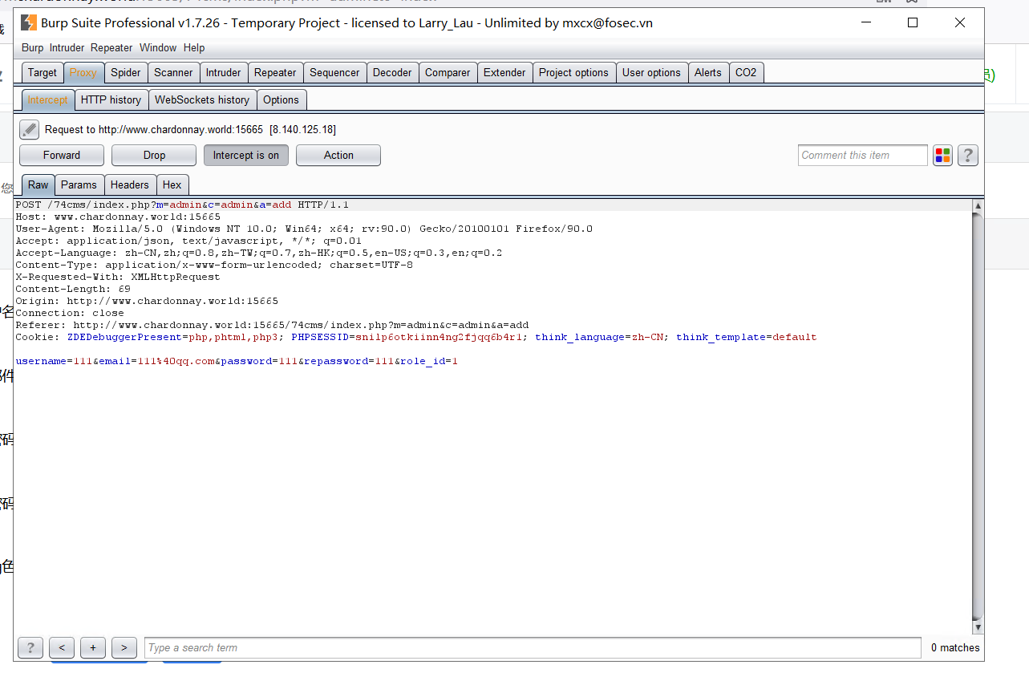This screenshot has width=1029, height=677.
Task: Toggle the Intercept is on button
Action: tap(246, 156)
